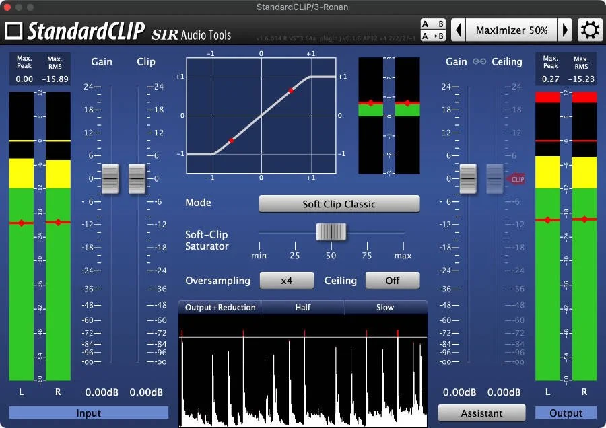The image size is (606, 428).
Task: Click the Gain-Ceiling link chain icon
Action: click(478, 61)
